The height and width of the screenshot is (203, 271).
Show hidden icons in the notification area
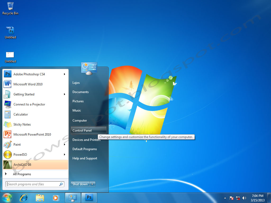click(225, 198)
